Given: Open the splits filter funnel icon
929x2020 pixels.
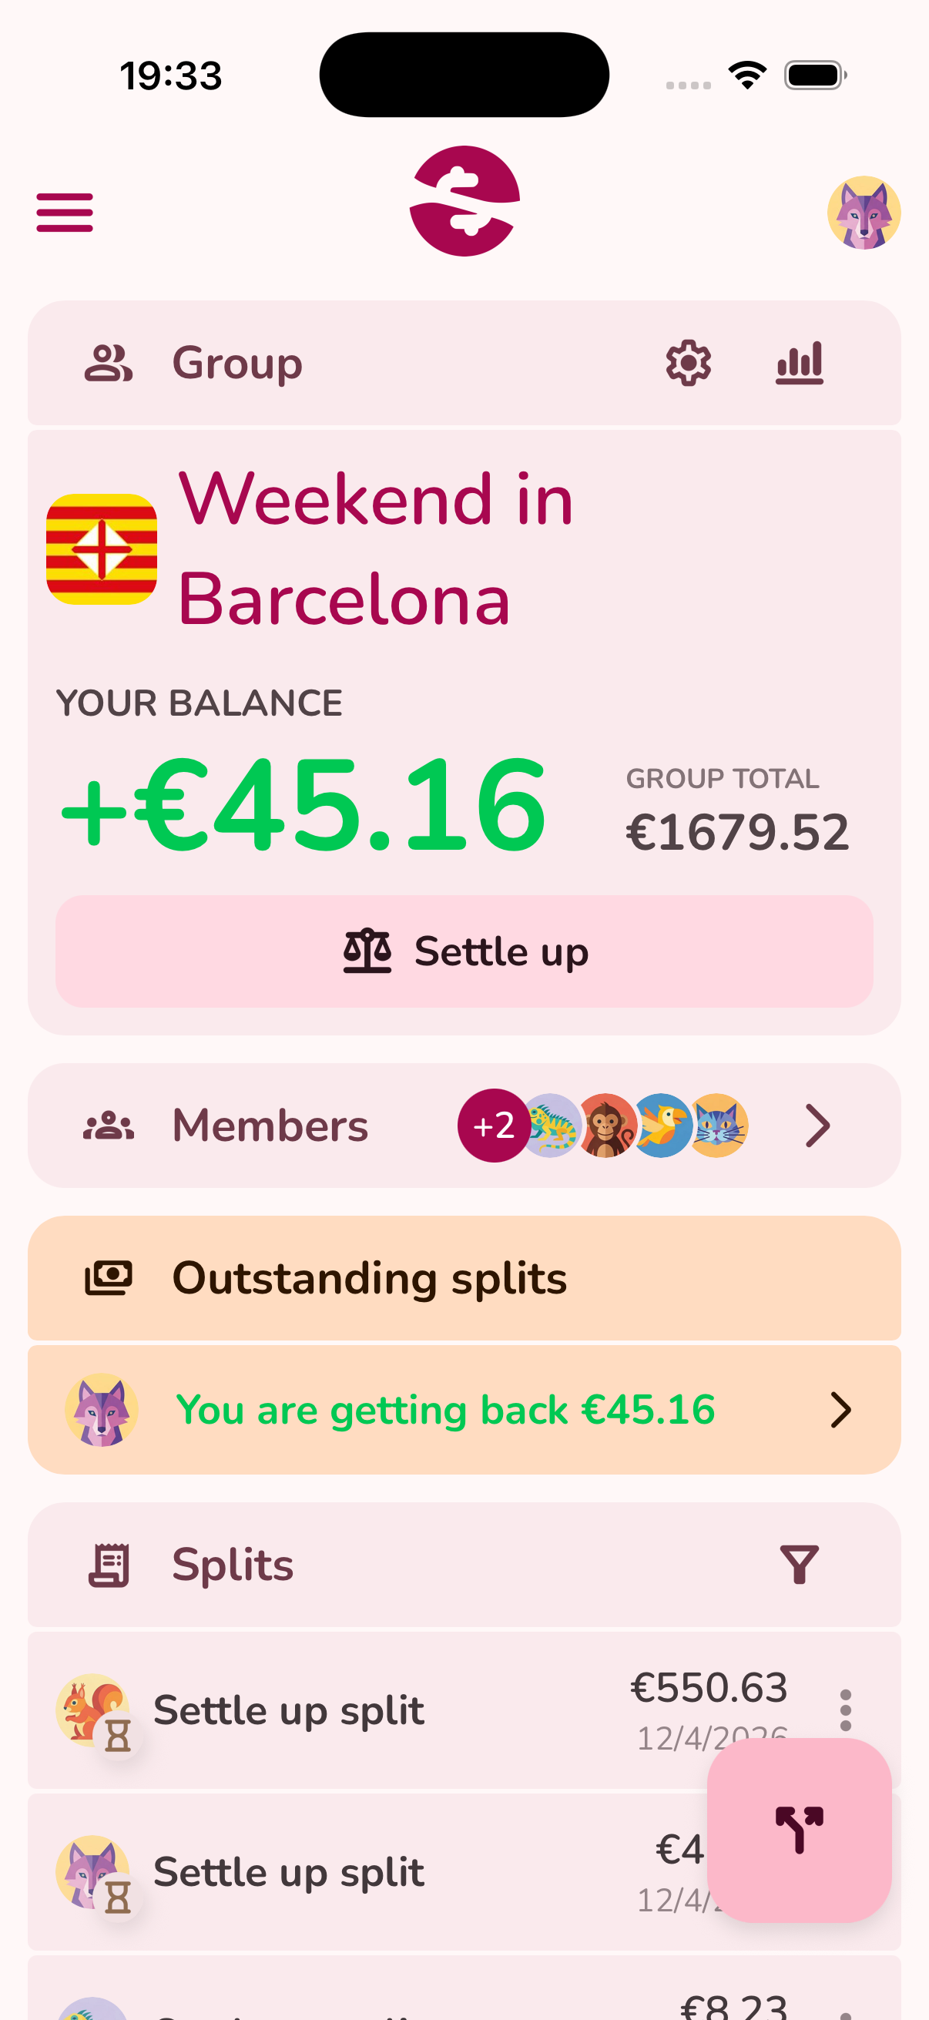Looking at the screenshot, I should point(799,1565).
